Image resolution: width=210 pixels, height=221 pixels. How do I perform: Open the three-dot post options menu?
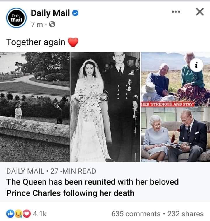click(176, 12)
